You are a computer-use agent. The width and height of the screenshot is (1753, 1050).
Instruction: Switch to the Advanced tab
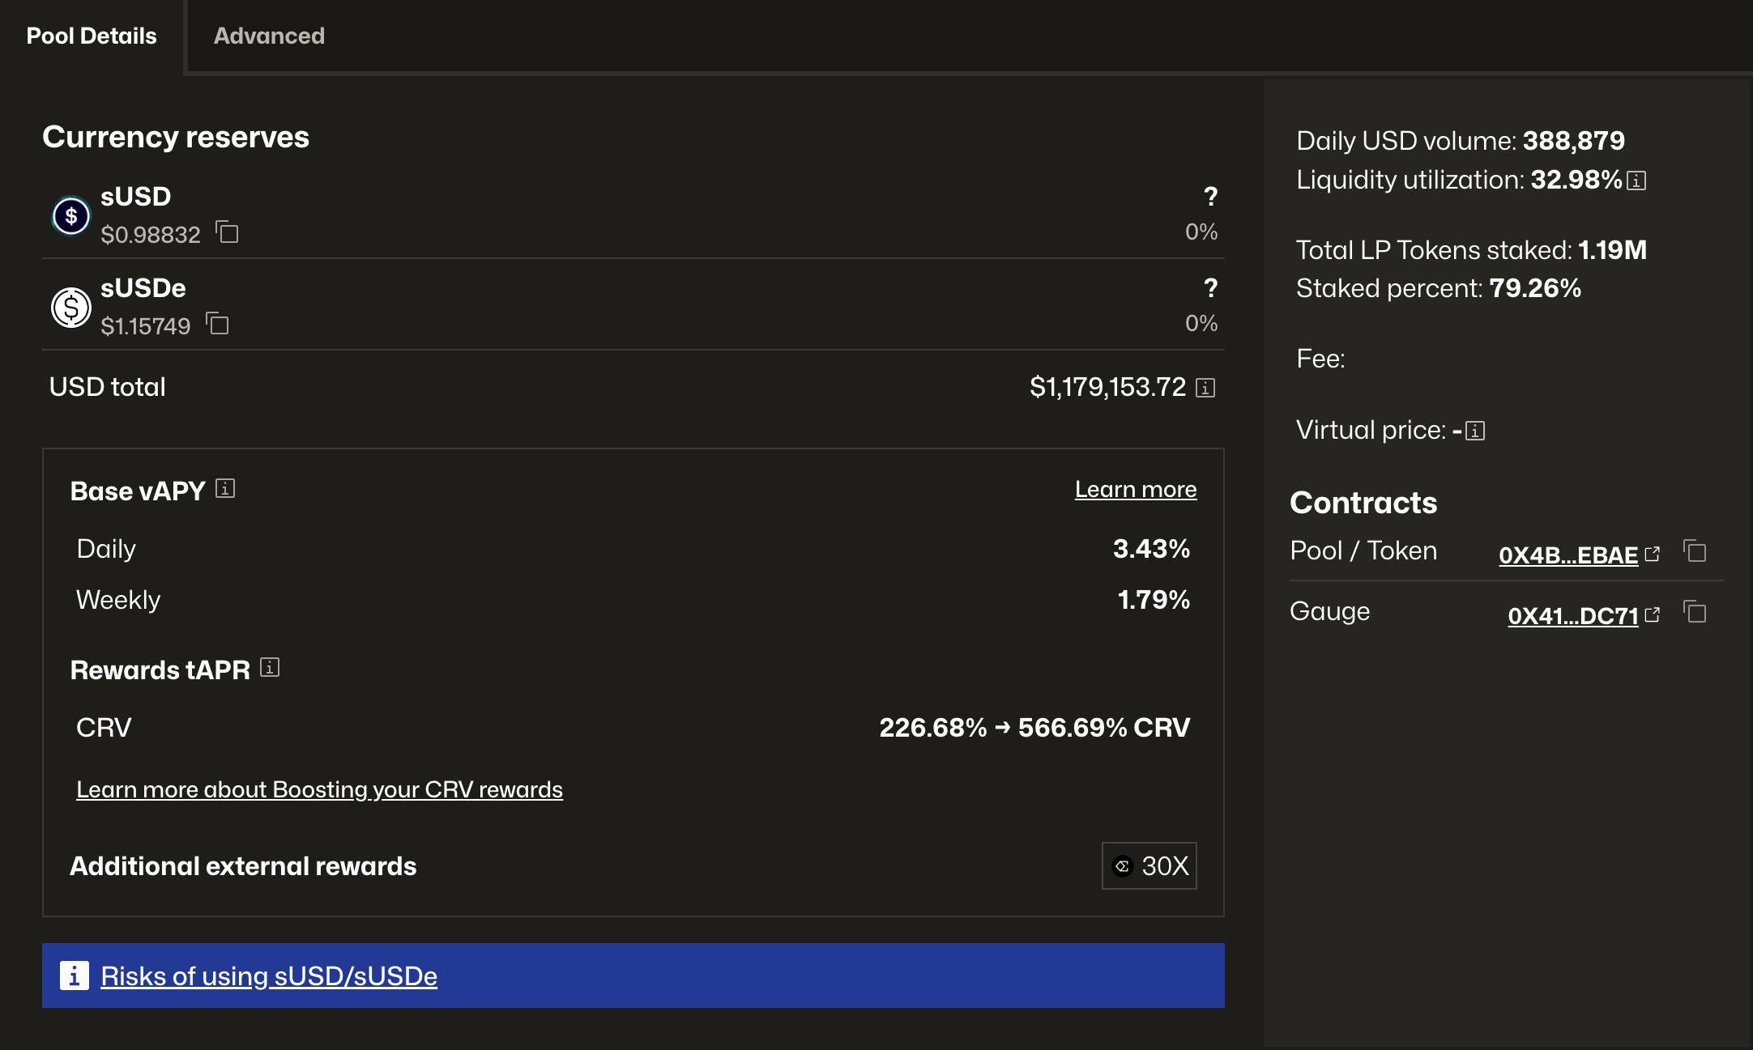click(269, 36)
